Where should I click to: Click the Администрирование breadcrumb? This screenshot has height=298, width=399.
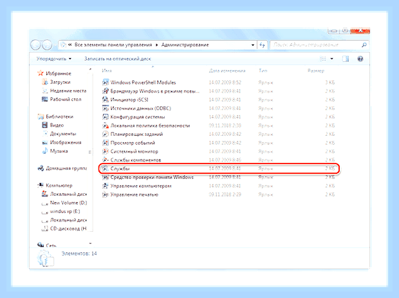coord(185,45)
